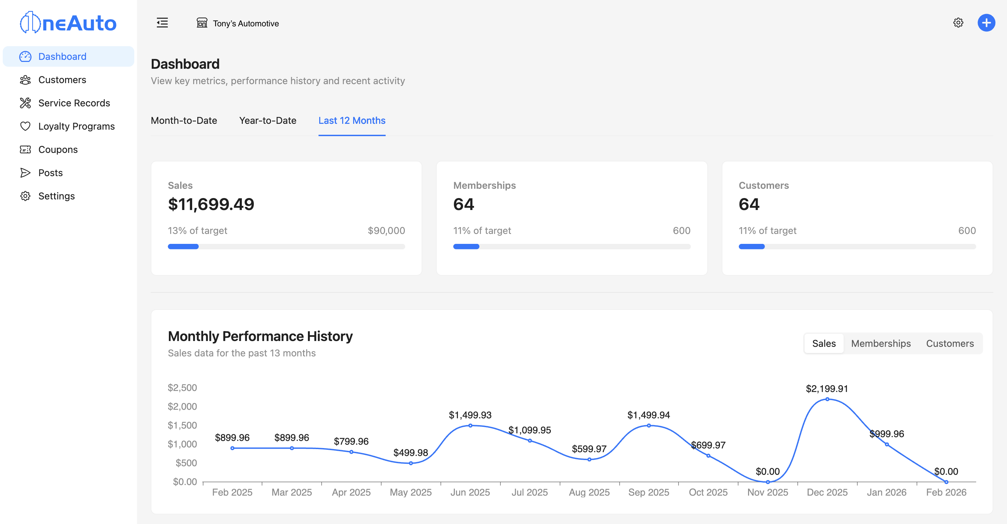Switch chart to Customers view
The image size is (1007, 524).
click(x=949, y=344)
